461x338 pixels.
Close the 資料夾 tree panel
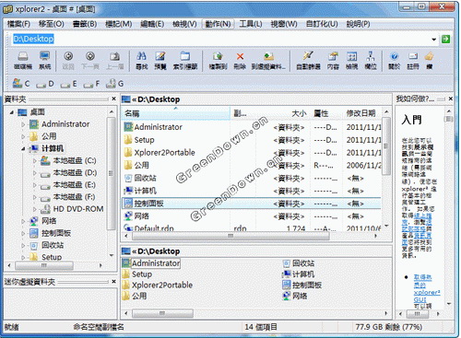pos(113,99)
